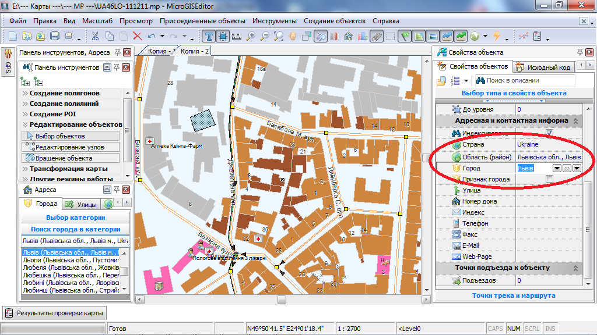Click the red X delete icon
This screenshot has height=335, width=597.
(x=138, y=36)
